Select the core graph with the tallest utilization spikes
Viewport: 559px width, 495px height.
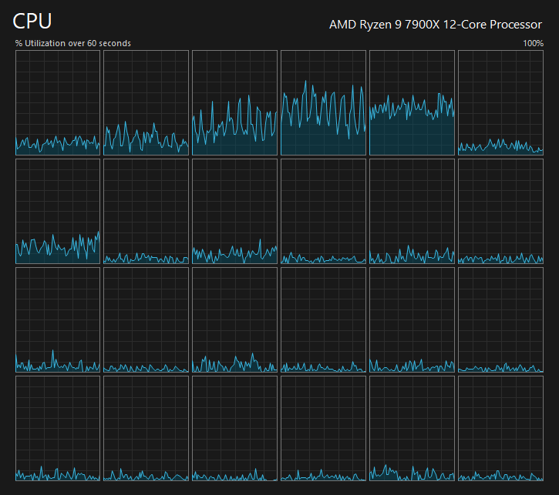(x=323, y=103)
